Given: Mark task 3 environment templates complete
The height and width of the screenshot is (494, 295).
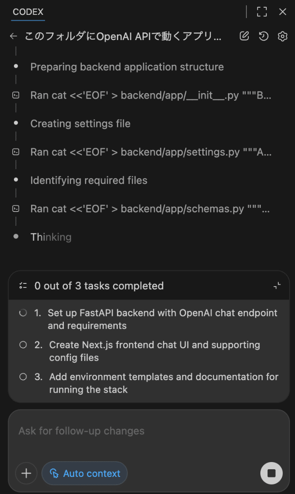Looking at the screenshot, I should (x=23, y=377).
